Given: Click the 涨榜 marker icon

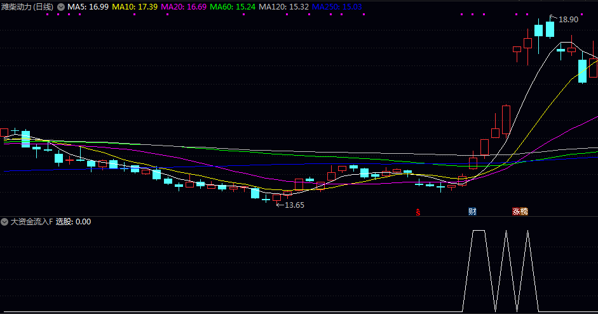Looking at the screenshot, I should click(x=520, y=212).
